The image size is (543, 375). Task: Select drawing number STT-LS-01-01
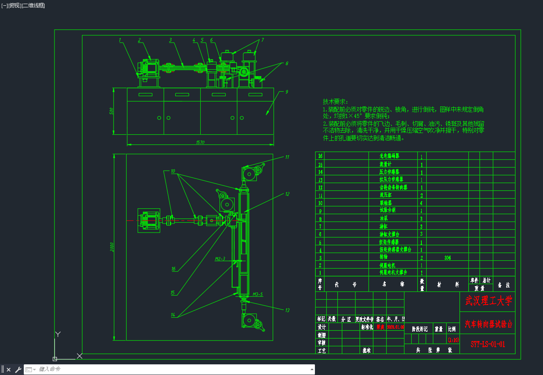point(488,344)
